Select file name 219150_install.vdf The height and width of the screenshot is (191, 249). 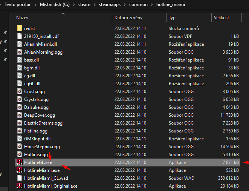(41, 36)
